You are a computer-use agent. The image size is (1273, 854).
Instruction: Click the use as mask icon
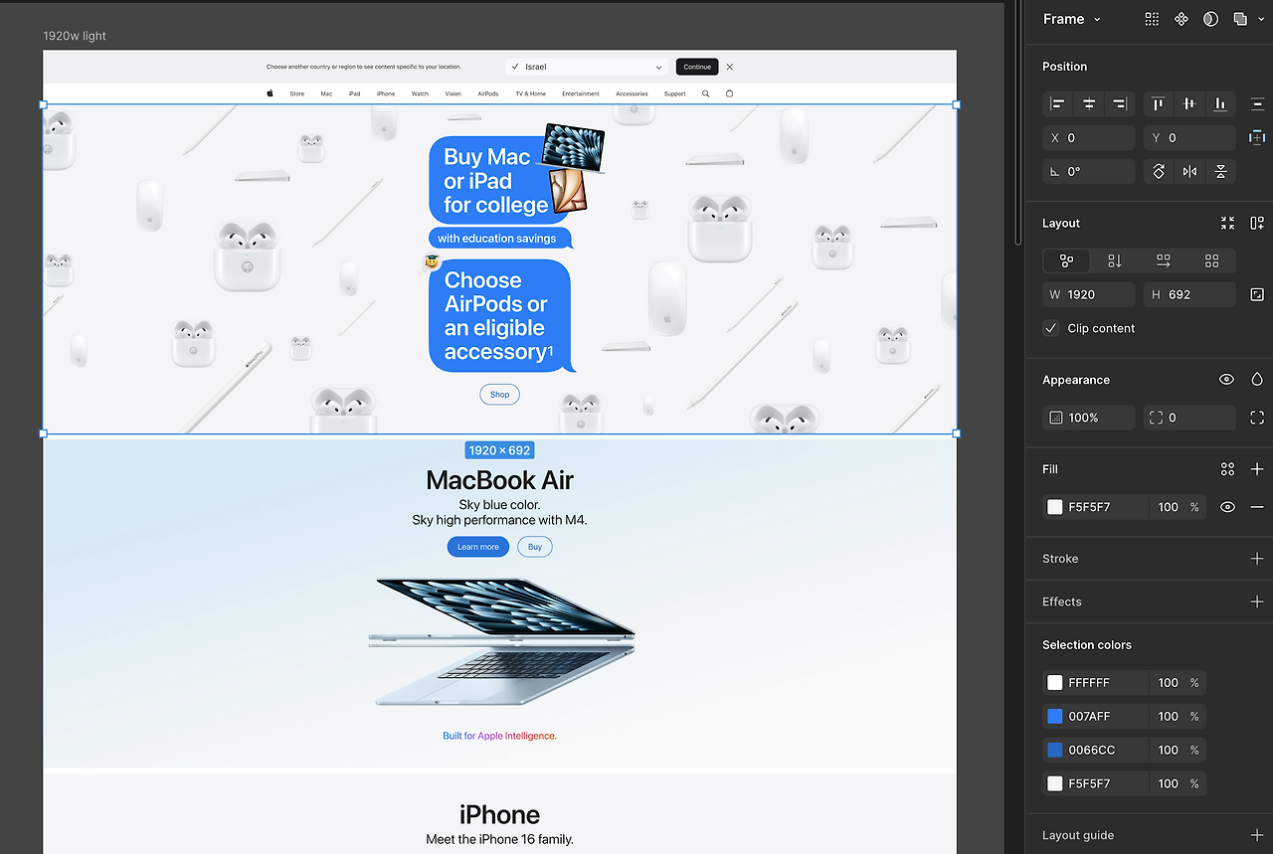point(1210,19)
